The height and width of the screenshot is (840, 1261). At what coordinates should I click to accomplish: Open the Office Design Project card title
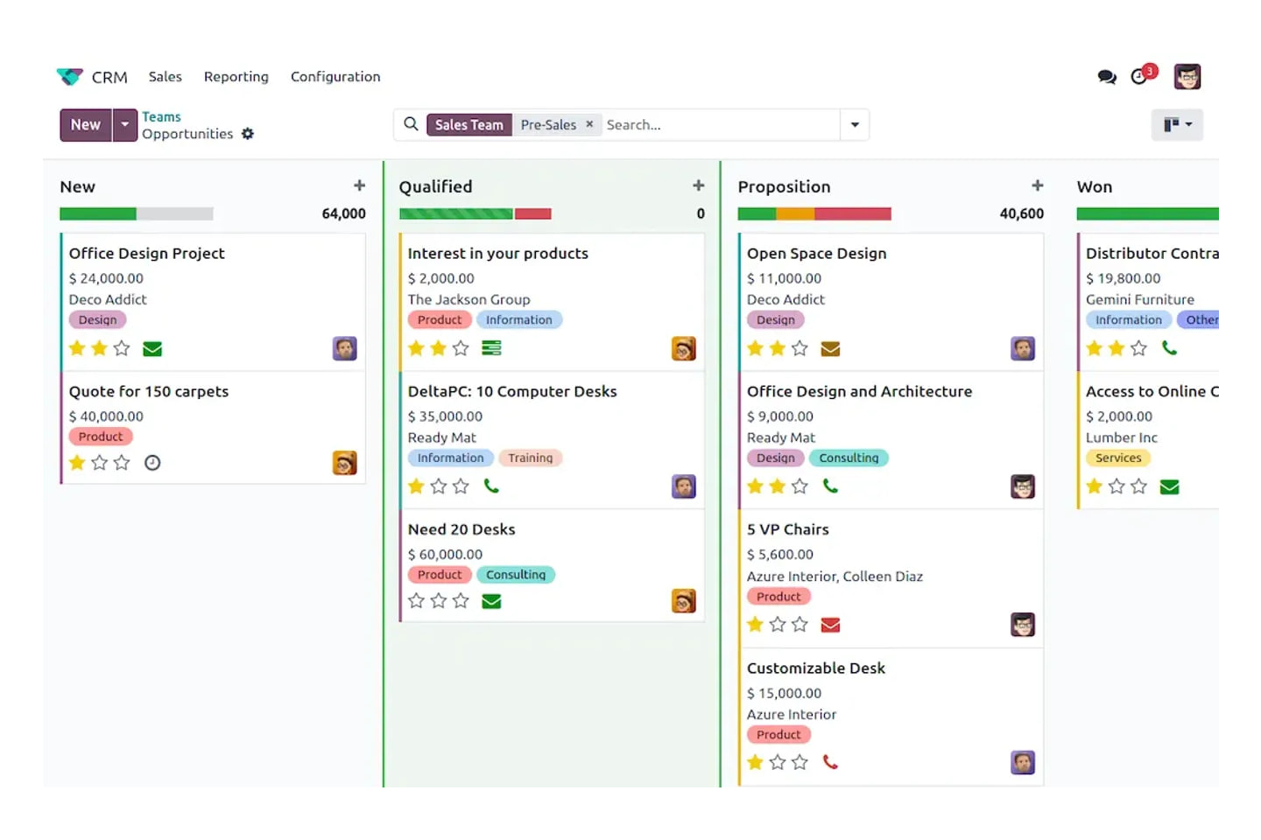click(147, 253)
